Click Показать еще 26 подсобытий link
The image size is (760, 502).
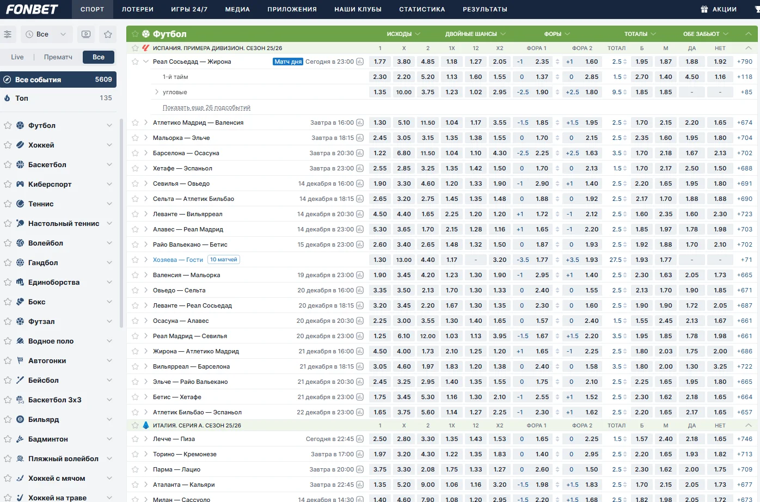(206, 108)
